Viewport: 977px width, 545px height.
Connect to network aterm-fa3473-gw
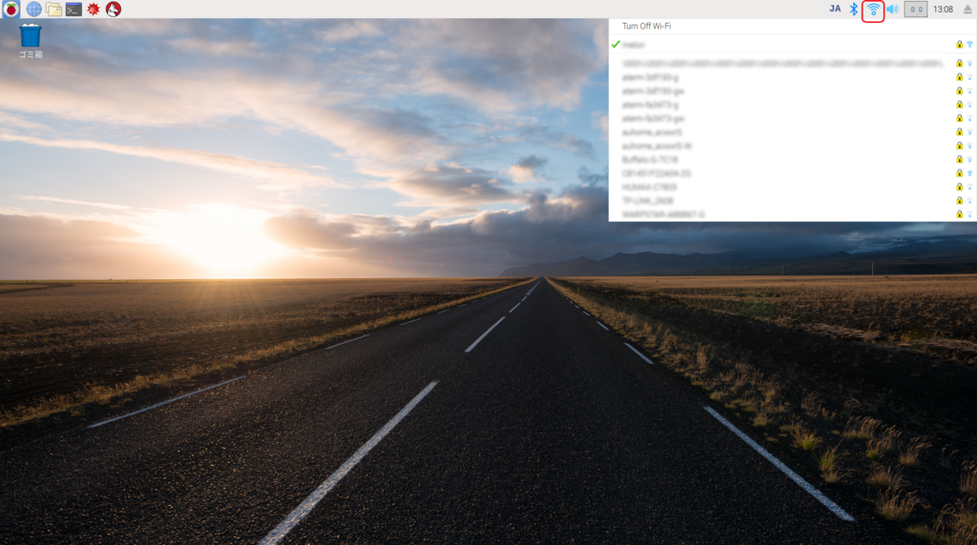click(x=793, y=118)
